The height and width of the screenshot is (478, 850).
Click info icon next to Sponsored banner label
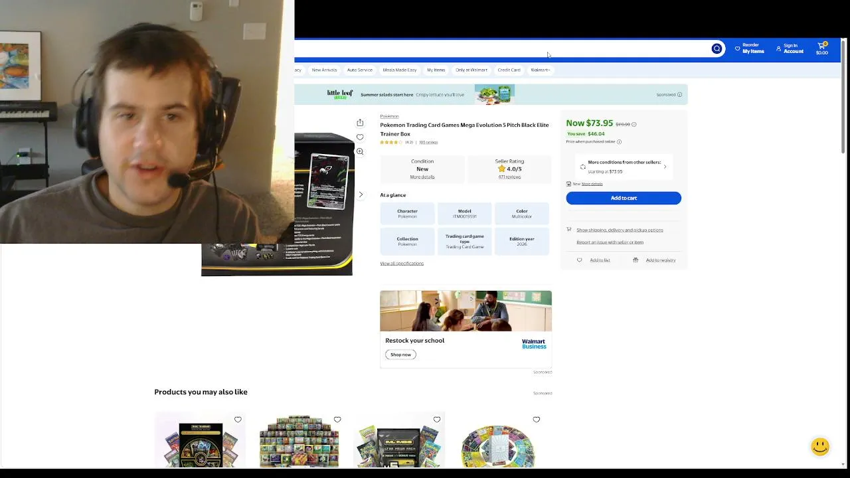(x=679, y=94)
